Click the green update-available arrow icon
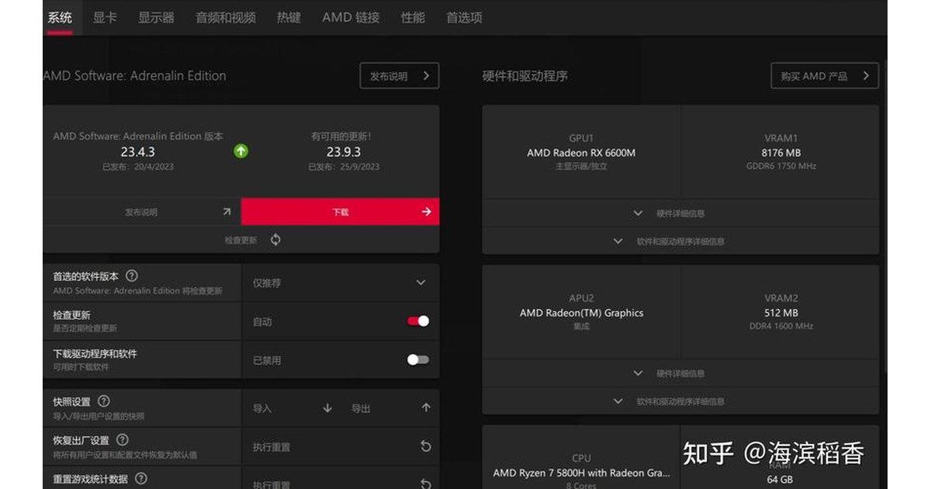 coord(241,151)
